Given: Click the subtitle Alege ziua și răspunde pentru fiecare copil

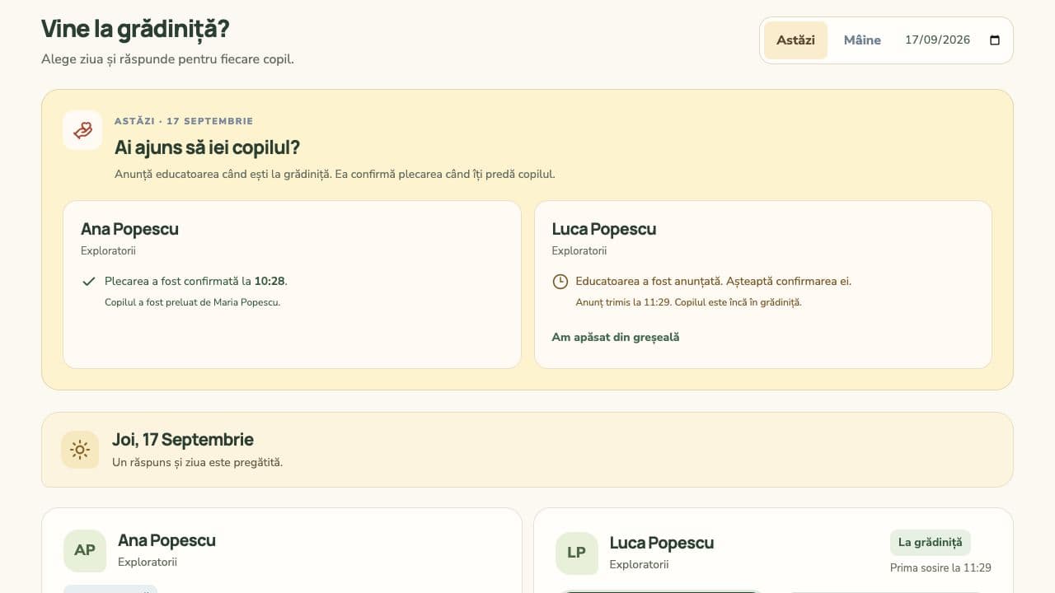Looking at the screenshot, I should tap(167, 59).
